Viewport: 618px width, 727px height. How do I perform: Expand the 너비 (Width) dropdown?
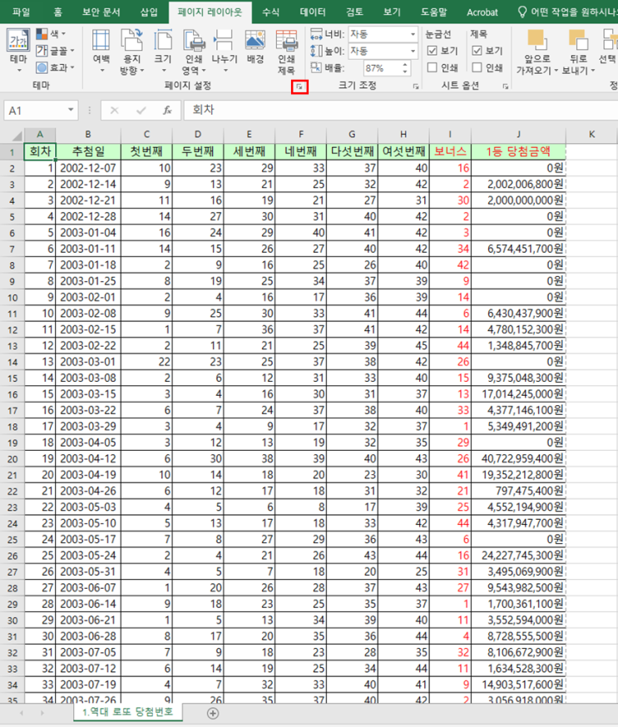(x=413, y=34)
